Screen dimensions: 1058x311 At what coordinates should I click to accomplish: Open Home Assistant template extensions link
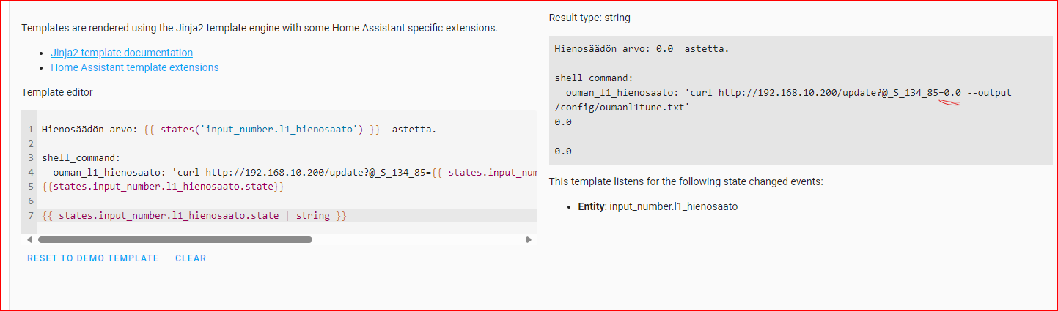tap(134, 67)
